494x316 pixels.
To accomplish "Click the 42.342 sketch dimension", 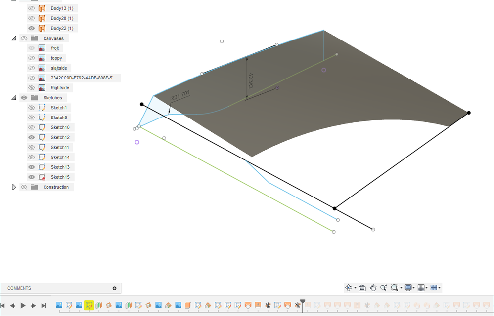I will [251, 81].
